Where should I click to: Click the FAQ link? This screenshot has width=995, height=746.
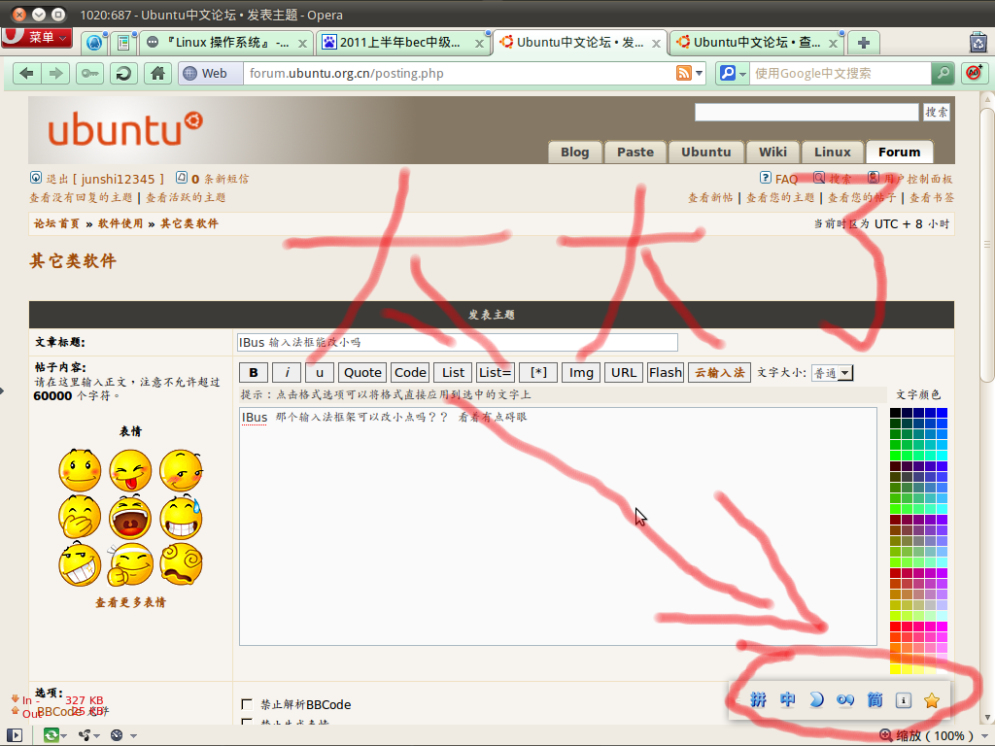click(785, 179)
